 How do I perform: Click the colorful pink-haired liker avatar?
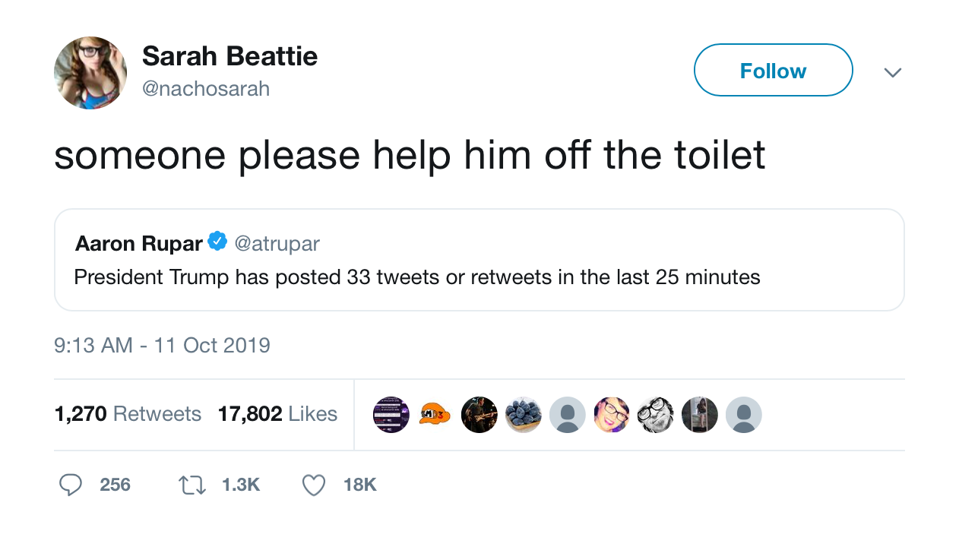click(x=612, y=415)
